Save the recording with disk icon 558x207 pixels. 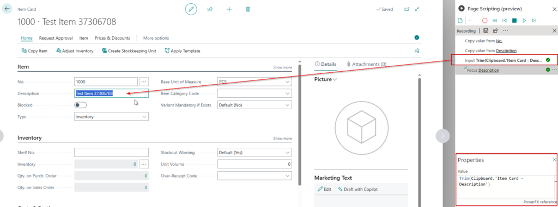[486, 31]
